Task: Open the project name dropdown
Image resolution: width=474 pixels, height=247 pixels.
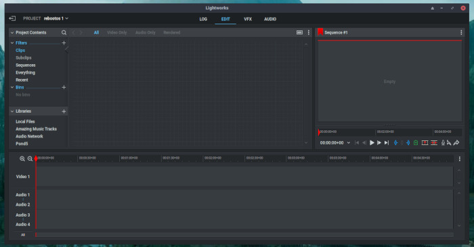Action: [56, 19]
